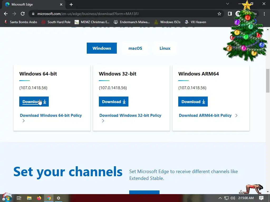The width and height of the screenshot is (270, 202).
Task: Open File Explorer from the taskbar
Action: tap(29, 198)
